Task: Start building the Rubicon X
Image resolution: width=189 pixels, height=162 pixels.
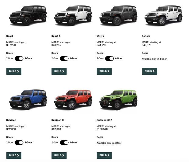Action: [x=59, y=155]
